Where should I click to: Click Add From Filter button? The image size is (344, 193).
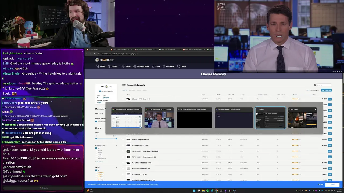[x=326, y=90]
